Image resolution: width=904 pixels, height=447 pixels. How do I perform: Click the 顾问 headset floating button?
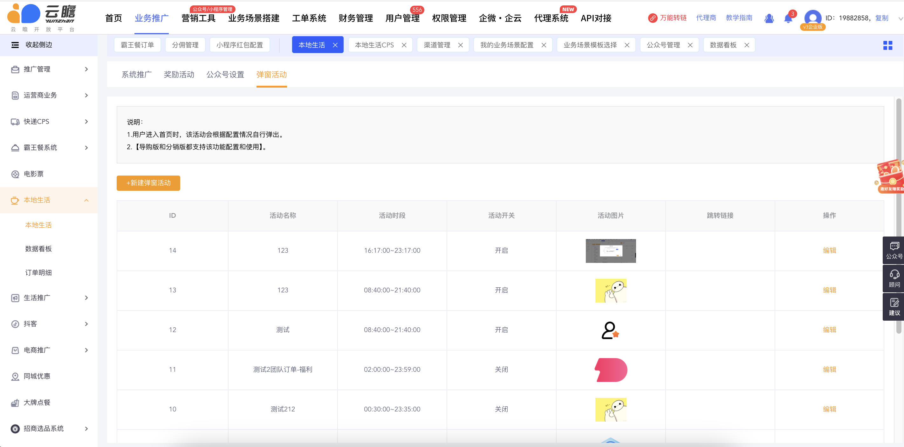coord(894,279)
